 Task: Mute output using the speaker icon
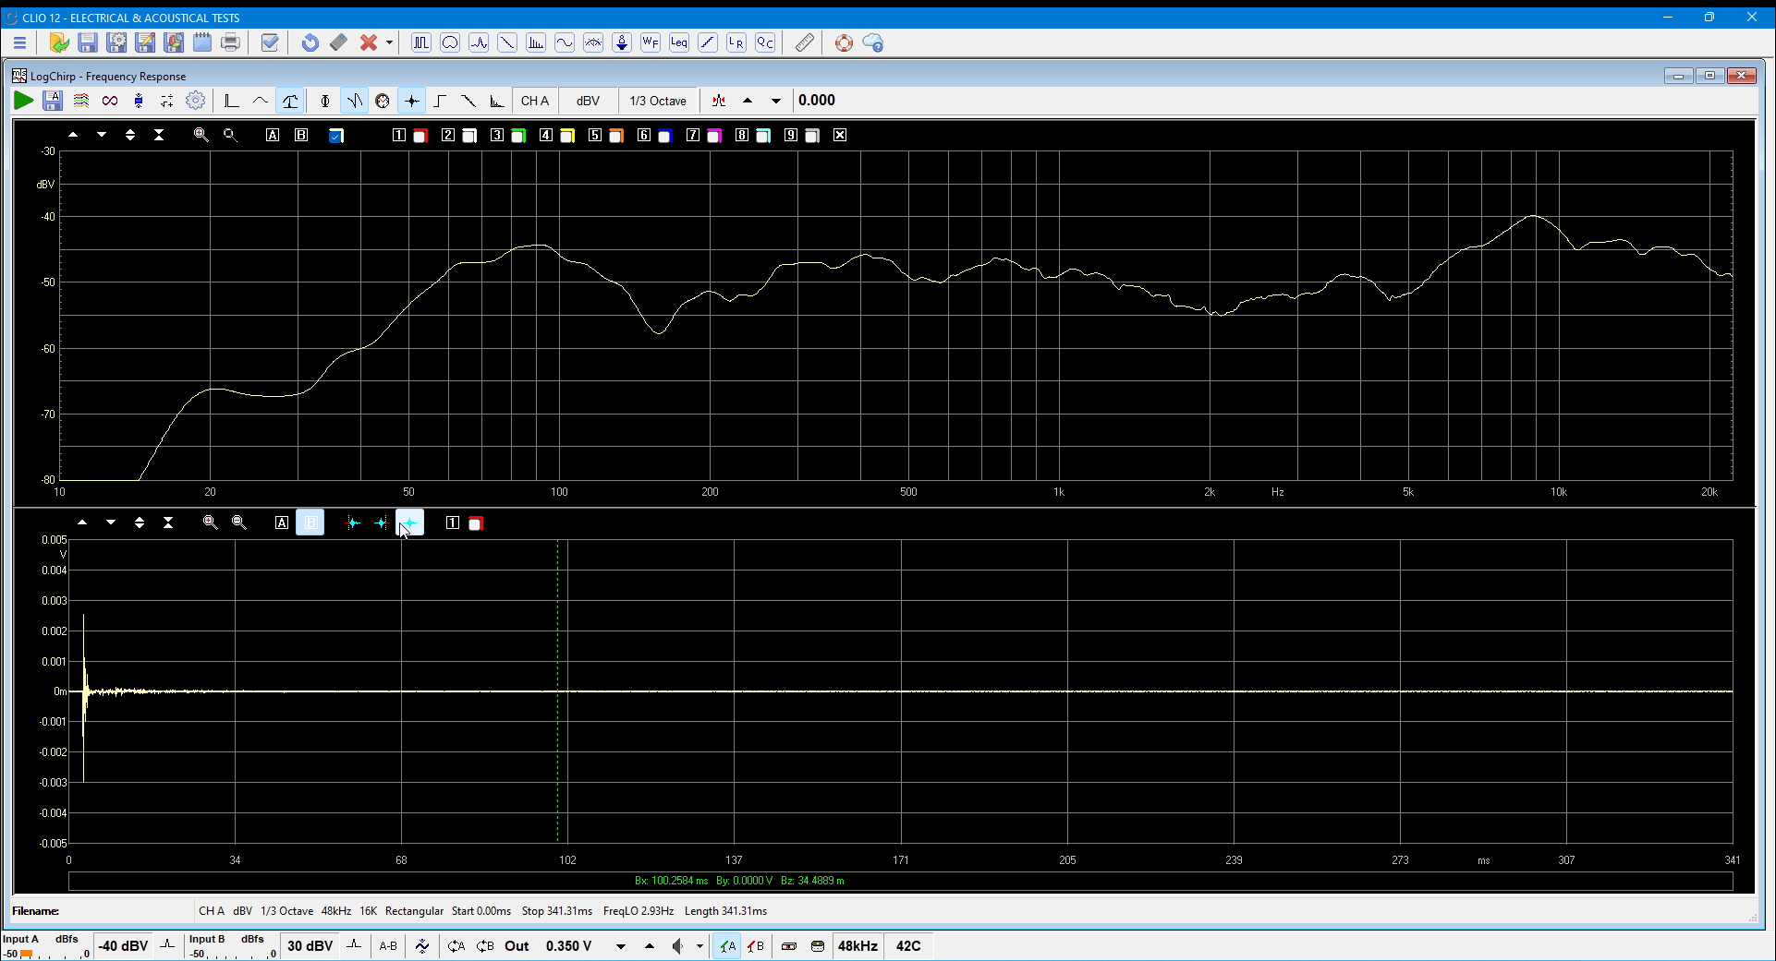pyautogui.click(x=678, y=946)
